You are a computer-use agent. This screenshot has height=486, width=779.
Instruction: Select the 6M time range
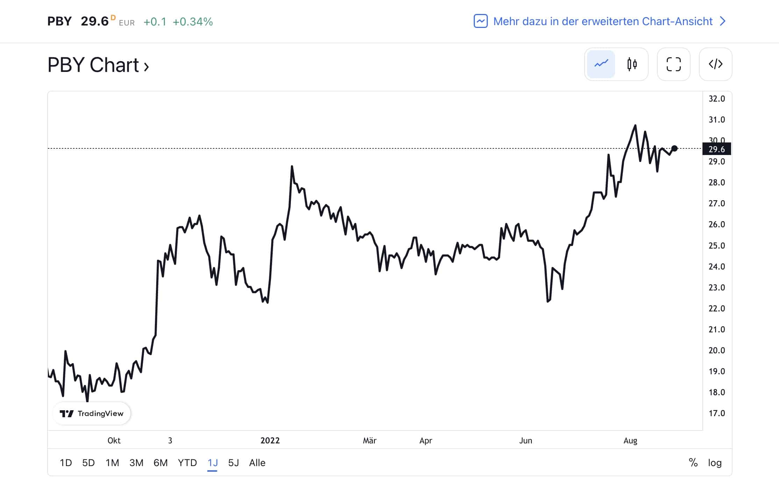click(x=160, y=463)
